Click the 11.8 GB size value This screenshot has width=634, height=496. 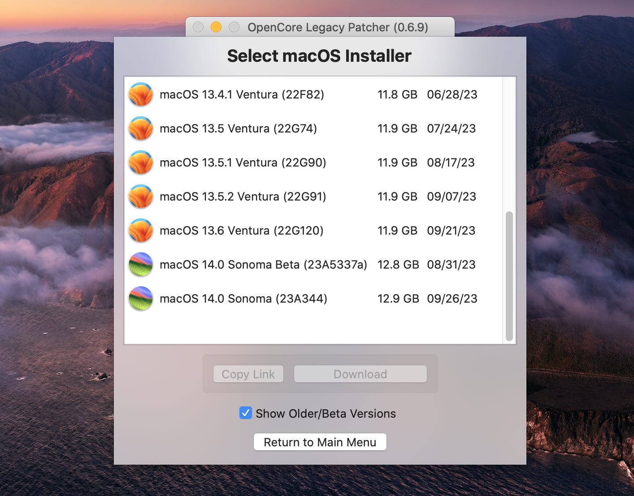[397, 94]
